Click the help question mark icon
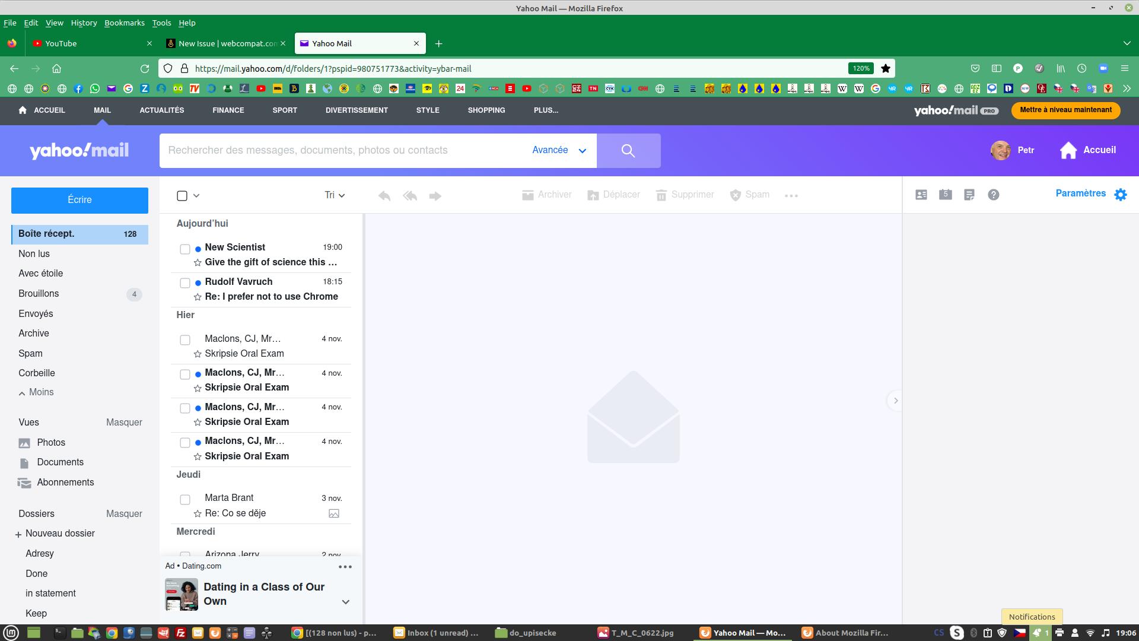 pyautogui.click(x=994, y=194)
